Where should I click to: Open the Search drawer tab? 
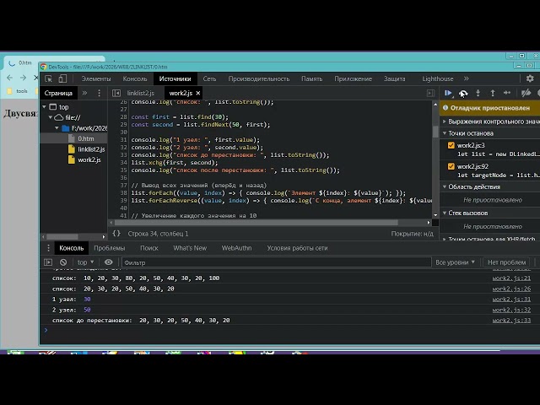point(149,248)
